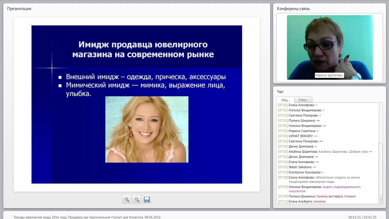Click the bullet Мимический имидж — мимика
This screenshot has width=389, height=219.
(145, 89)
